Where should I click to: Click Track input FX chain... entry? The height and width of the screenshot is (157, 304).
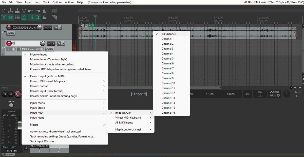point(43,141)
